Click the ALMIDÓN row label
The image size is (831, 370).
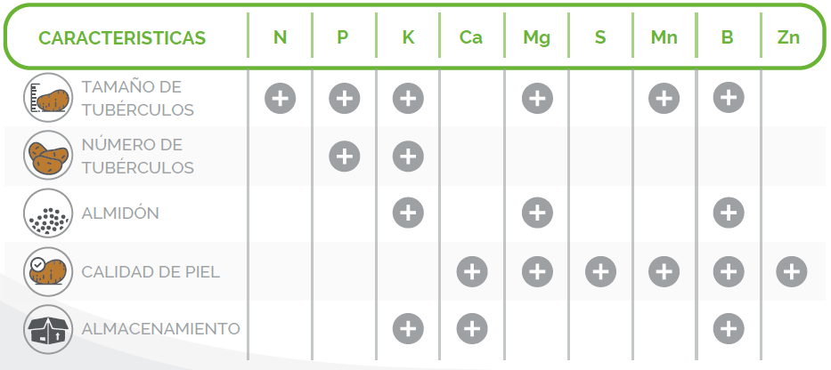120,213
